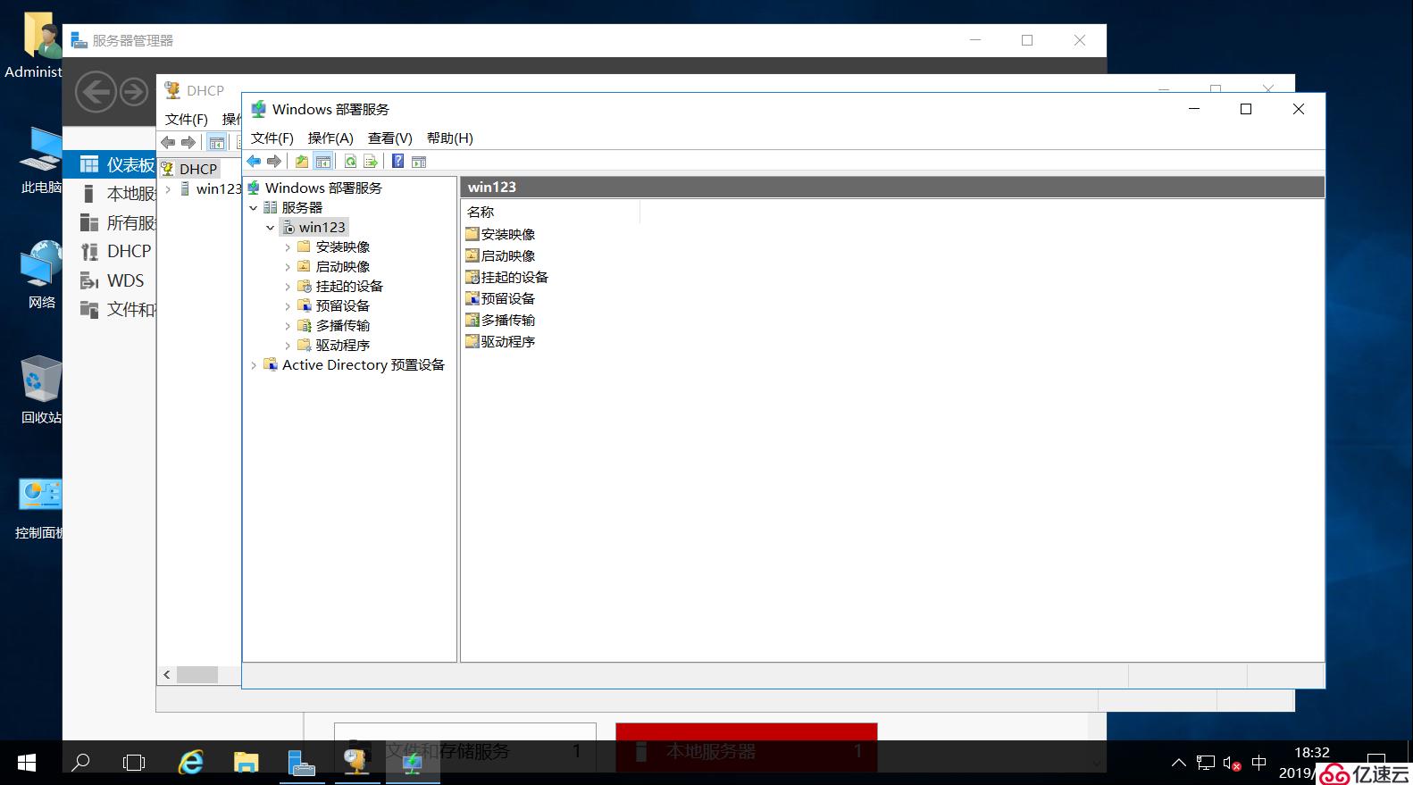Open 帮助(H) menu in WDS window
The image size is (1413, 785).
point(450,138)
